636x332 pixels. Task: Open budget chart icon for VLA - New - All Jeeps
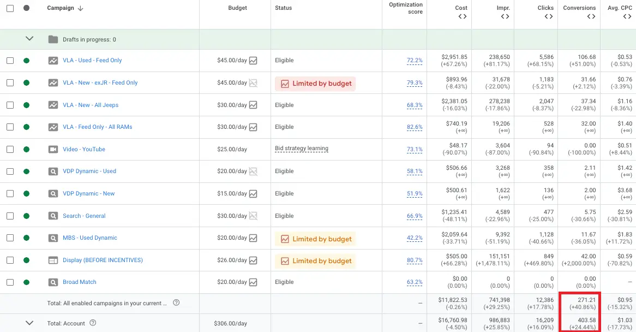click(x=253, y=105)
